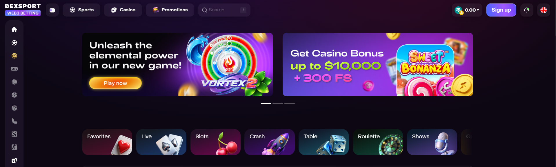
Task: Open the soccer ball sports icon in sidebar
Action: click(x=14, y=43)
